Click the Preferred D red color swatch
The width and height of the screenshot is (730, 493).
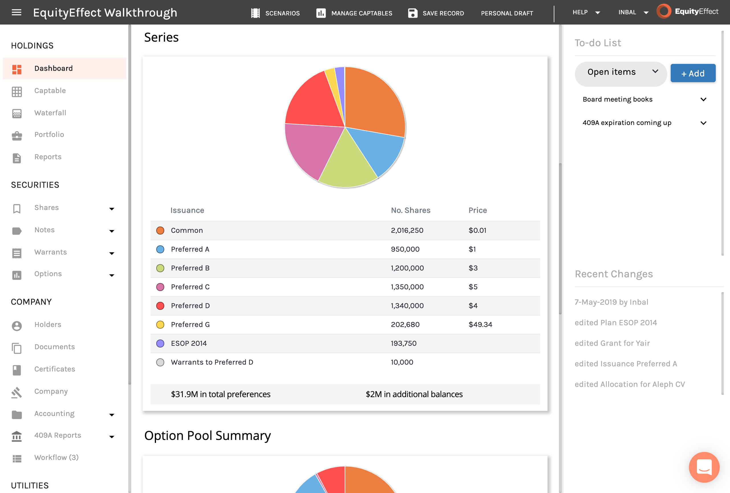(160, 306)
